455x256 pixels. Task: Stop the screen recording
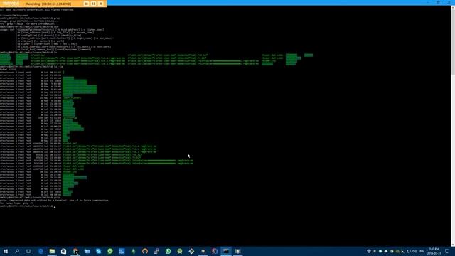click(101, 4)
